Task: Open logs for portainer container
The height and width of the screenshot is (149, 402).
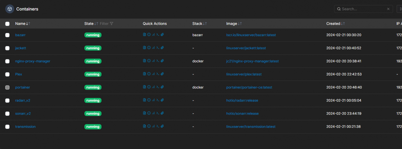Action: [x=144, y=87]
